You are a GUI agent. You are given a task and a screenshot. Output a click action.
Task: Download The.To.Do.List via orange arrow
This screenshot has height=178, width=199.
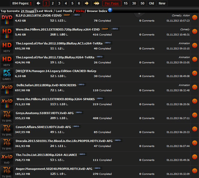pos(195,157)
